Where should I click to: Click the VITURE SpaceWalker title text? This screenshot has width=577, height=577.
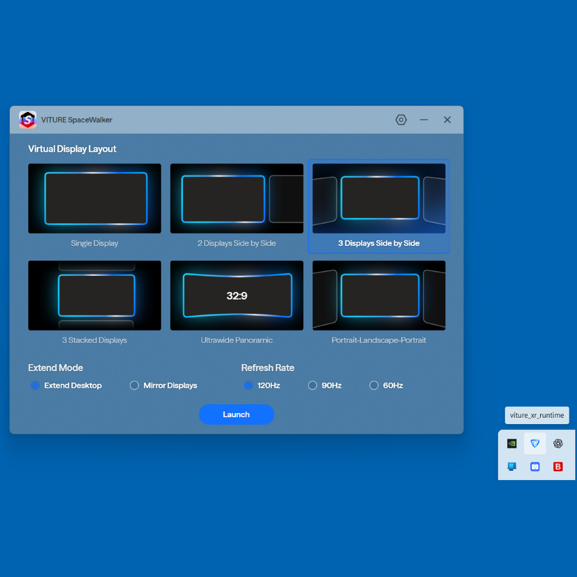click(x=77, y=120)
